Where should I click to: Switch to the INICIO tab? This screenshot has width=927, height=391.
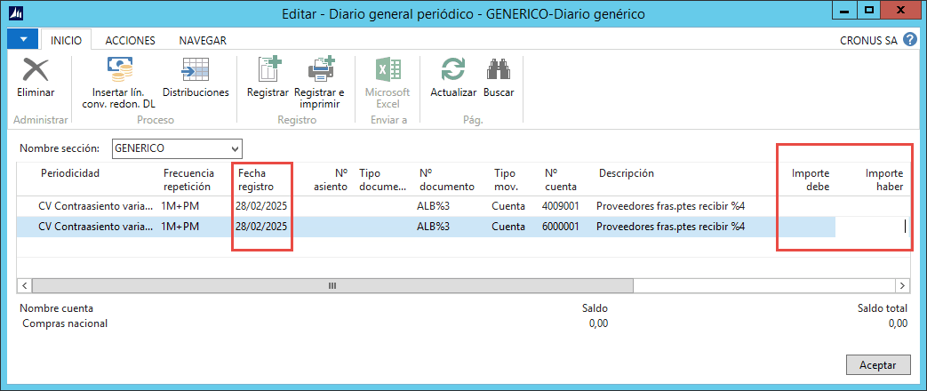pos(66,40)
